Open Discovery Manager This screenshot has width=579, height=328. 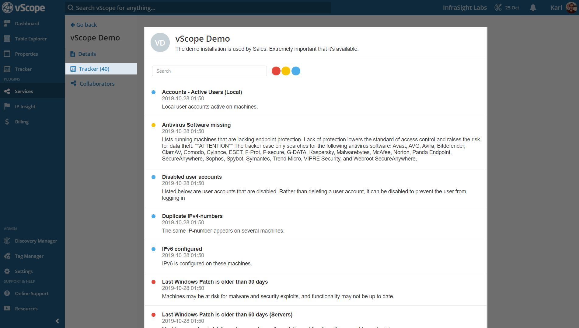coord(36,241)
